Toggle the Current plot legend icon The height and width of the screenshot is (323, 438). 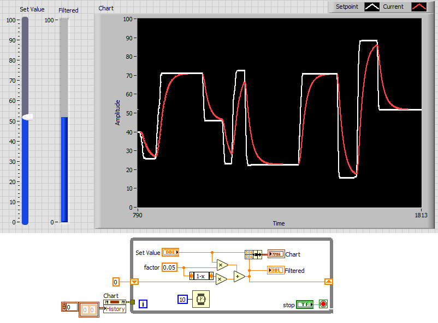click(418, 7)
